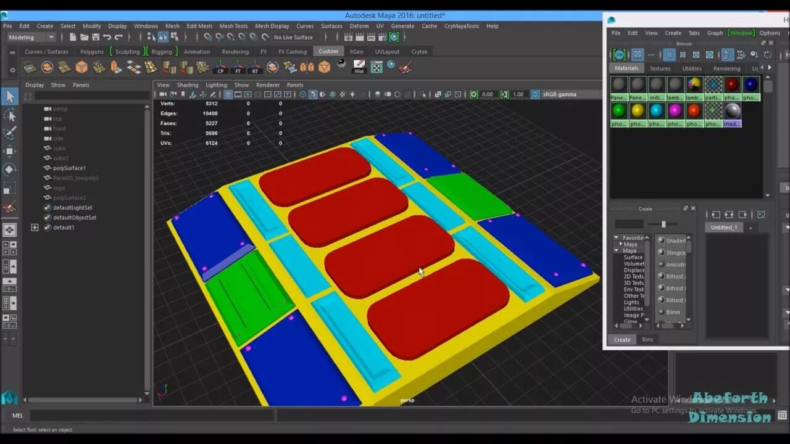Click the Lasso Select tool in toolbox
The image size is (790, 444).
(10, 115)
